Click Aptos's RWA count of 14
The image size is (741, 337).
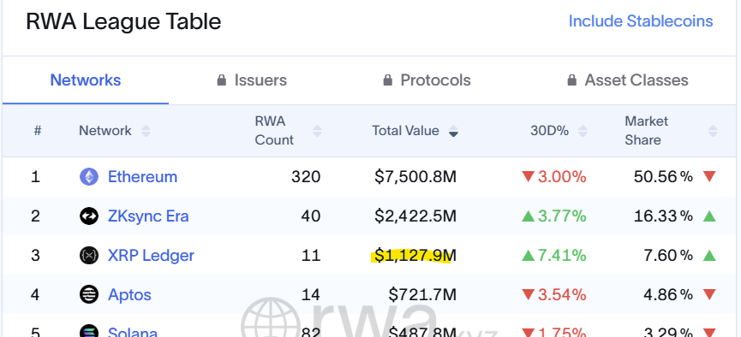[x=311, y=294]
